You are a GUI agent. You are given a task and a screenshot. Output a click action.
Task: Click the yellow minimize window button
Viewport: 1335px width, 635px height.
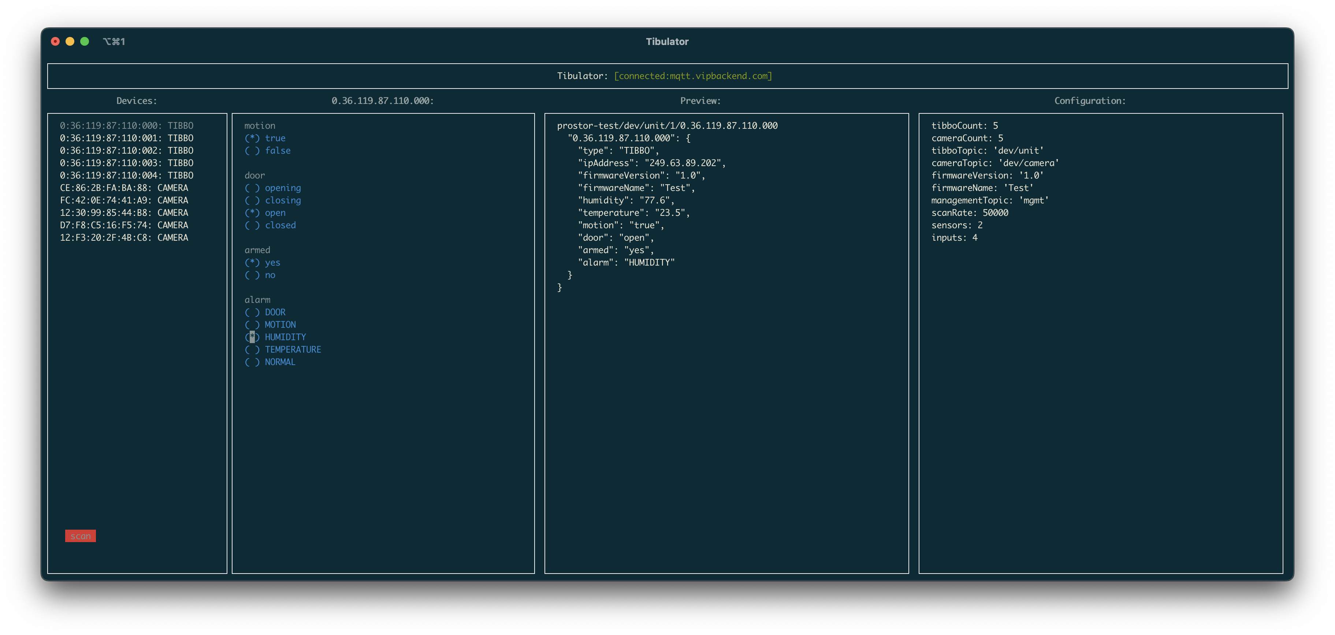[x=70, y=41]
